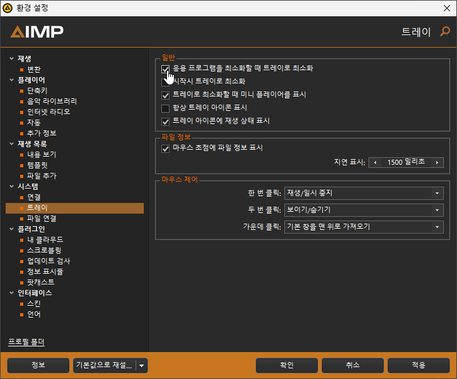Click the 플레이어 section label
The width and height of the screenshot is (457, 379).
[x=31, y=80]
